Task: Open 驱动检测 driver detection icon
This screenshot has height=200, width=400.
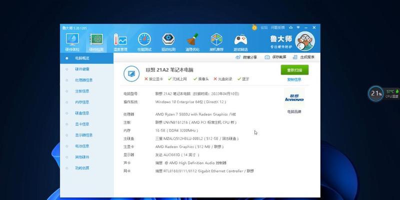Action: point(168,42)
